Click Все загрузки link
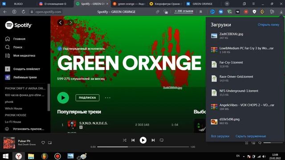 point(220,136)
